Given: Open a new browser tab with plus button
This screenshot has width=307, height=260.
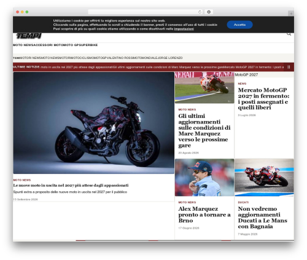Looking at the screenshot, I should (291, 14).
